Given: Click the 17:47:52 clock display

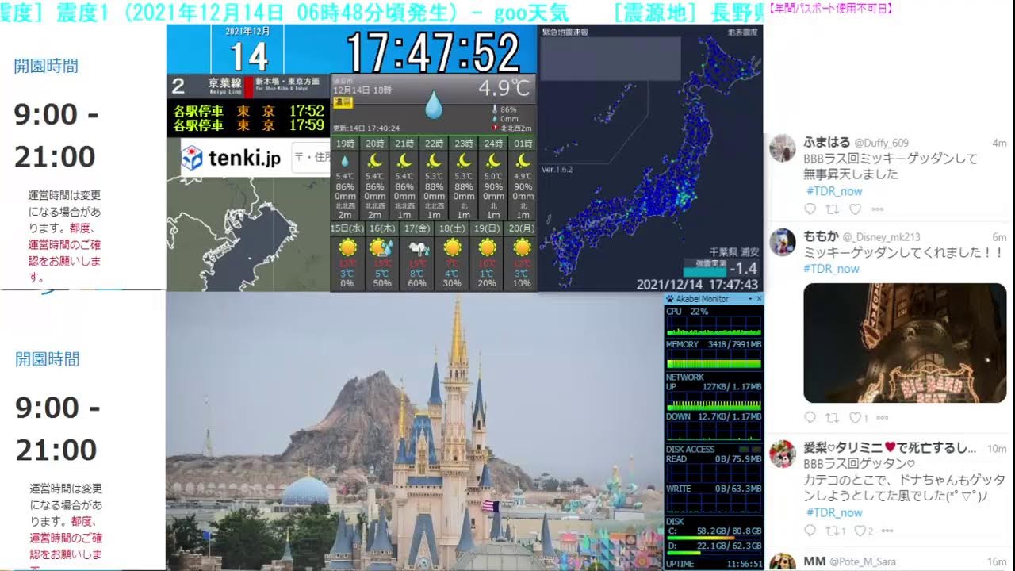Looking at the screenshot, I should [x=433, y=53].
